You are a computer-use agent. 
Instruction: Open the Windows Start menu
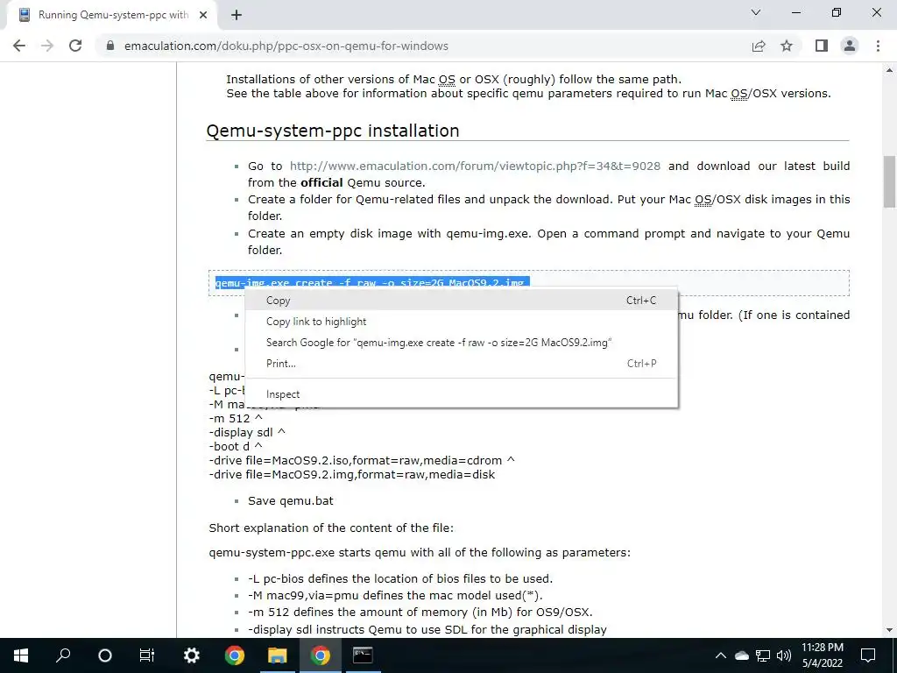21,655
